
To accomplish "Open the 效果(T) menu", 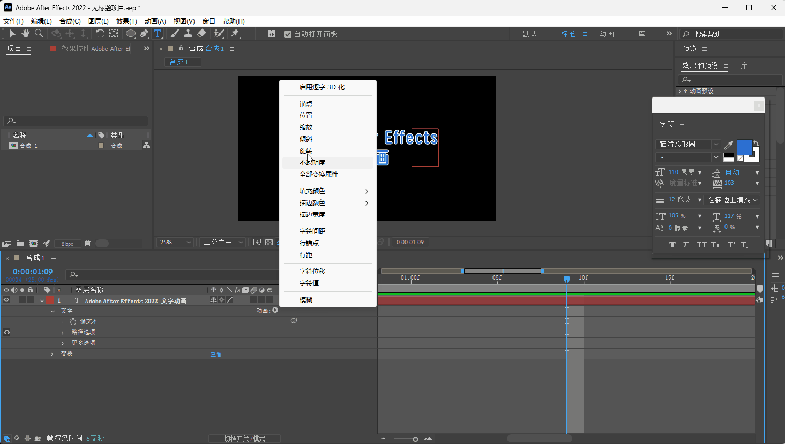I will [x=126, y=21].
